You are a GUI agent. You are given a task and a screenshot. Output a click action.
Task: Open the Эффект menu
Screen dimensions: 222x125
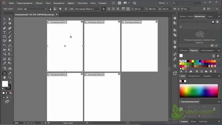(71, 3)
